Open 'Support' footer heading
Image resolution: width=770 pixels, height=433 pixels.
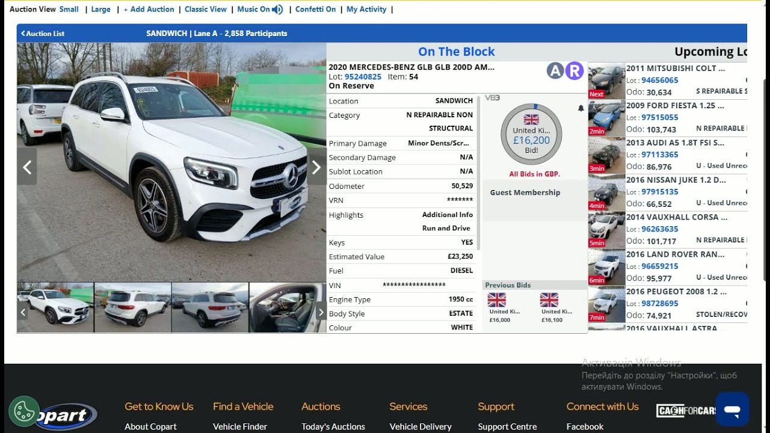pos(496,407)
